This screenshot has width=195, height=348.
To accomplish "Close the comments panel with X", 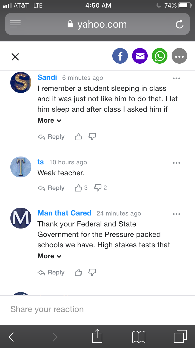I will pyautogui.click(x=15, y=57).
